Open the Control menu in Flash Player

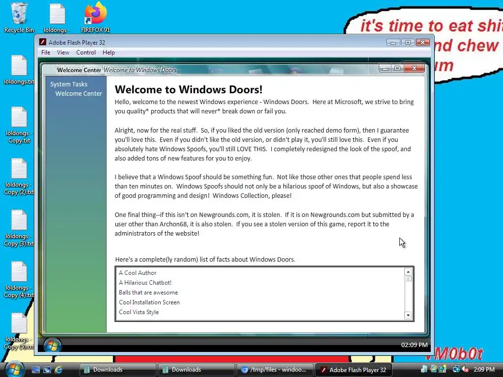[86, 52]
